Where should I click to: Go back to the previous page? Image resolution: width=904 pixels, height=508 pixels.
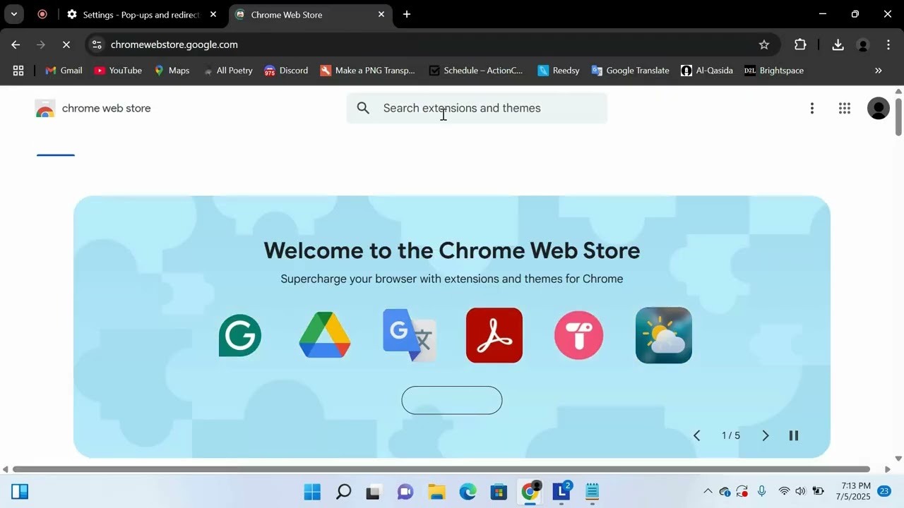(x=16, y=44)
